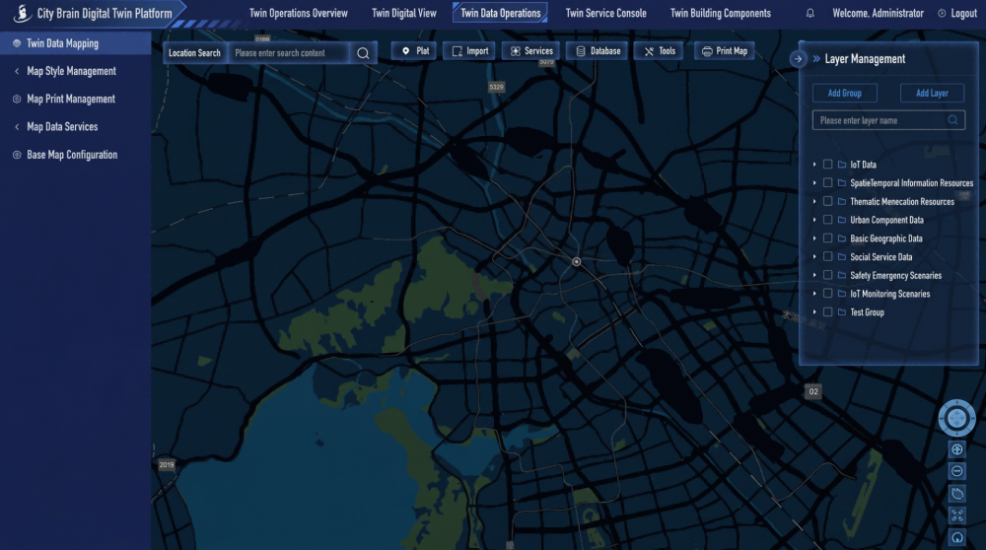Click the Print Map button's printer icon
This screenshot has height=550, width=986.
[707, 51]
